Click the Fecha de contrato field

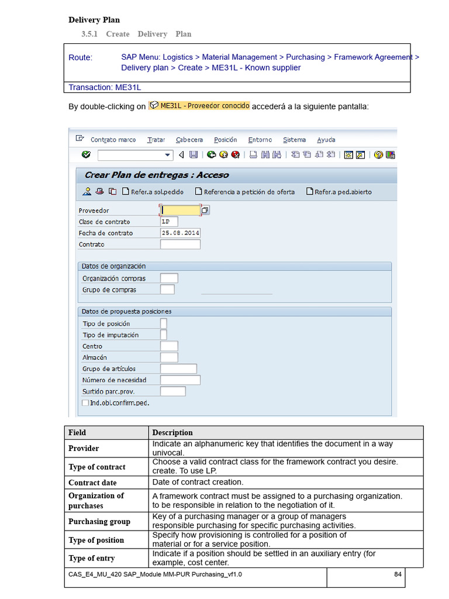coord(180,233)
